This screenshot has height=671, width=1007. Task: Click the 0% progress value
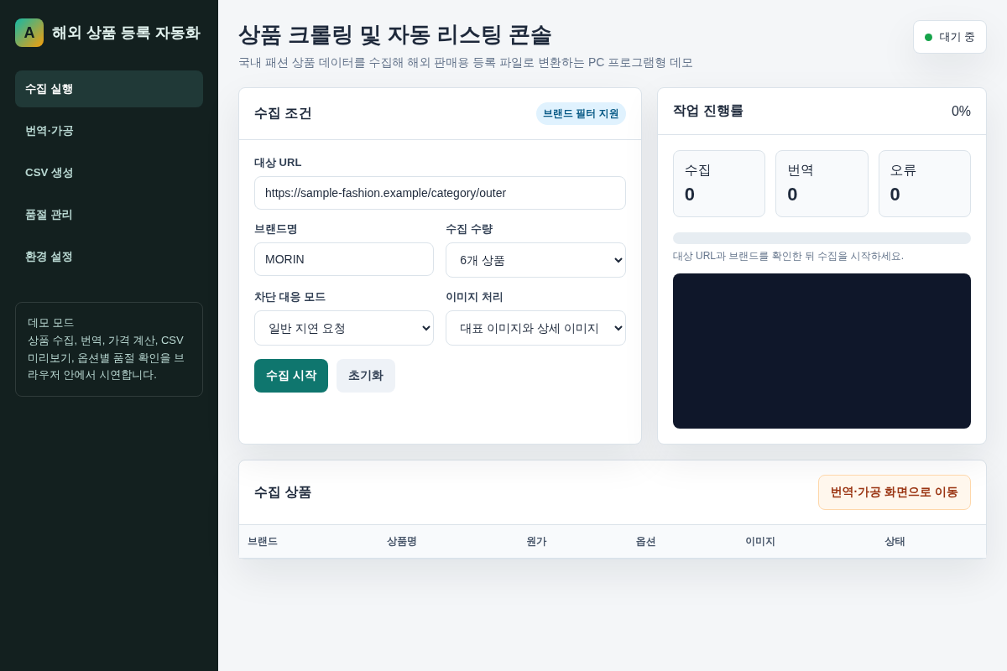coord(961,112)
